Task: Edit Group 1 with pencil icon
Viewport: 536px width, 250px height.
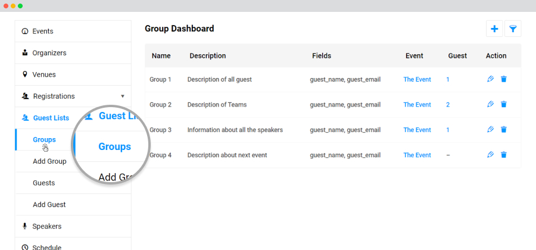Action: pyautogui.click(x=491, y=79)
